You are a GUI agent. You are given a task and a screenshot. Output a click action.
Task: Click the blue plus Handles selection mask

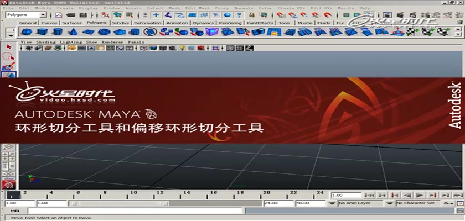click(x=156, y=15)
